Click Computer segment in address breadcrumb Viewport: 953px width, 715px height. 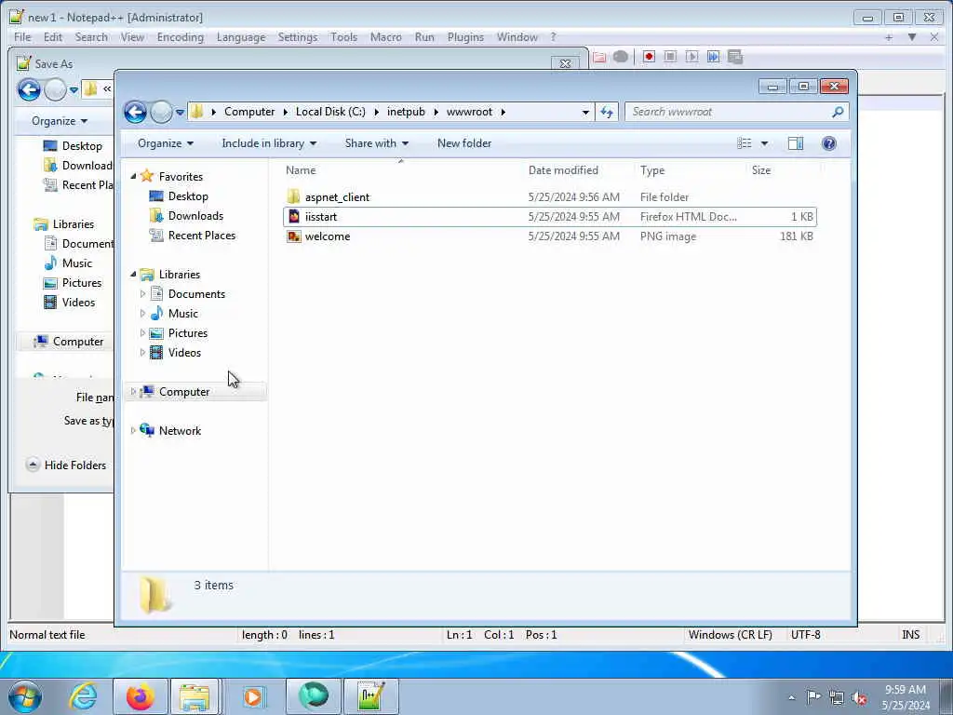[x=249, y=112]
